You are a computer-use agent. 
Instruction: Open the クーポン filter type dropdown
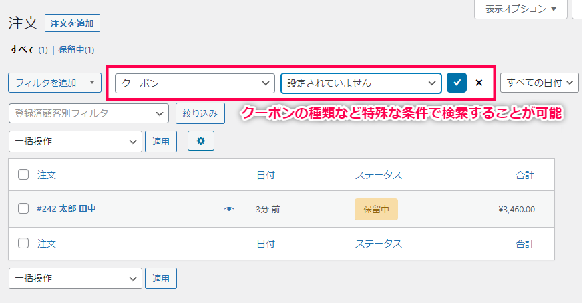pos(195,83)
